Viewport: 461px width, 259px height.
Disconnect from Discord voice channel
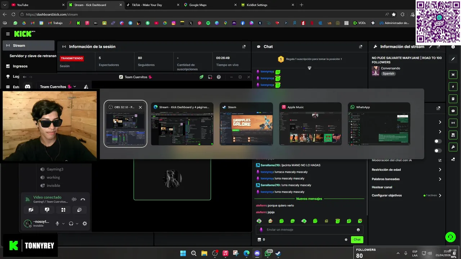tap(83, 199)
